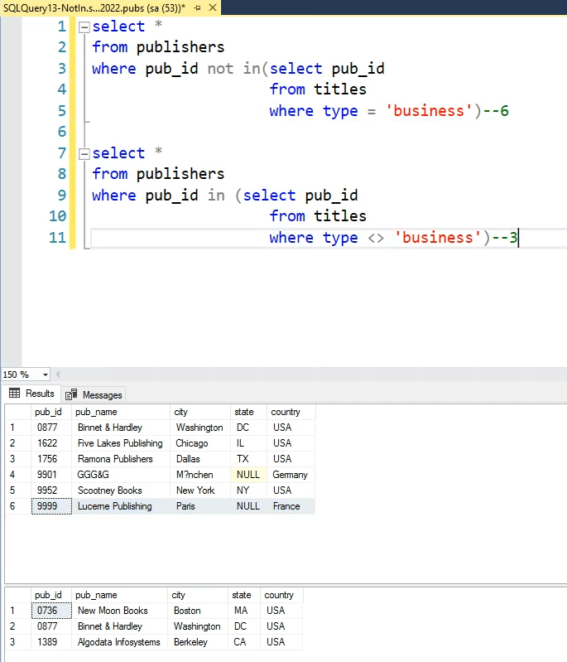Switch to the Results tab
The width and height of the screenshot is (567, 662).
(x=31, y=394)
